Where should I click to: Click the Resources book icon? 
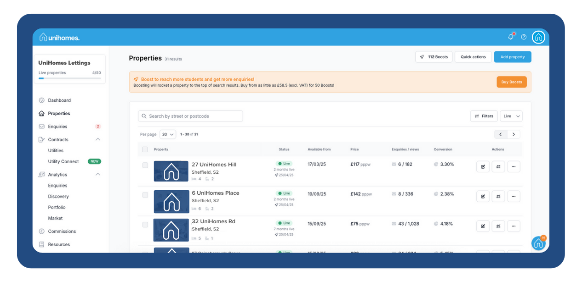click(42, 244)
